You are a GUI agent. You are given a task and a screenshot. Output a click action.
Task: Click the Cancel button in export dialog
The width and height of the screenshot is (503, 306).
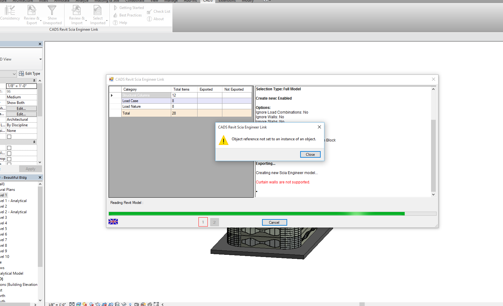[274, 223]
